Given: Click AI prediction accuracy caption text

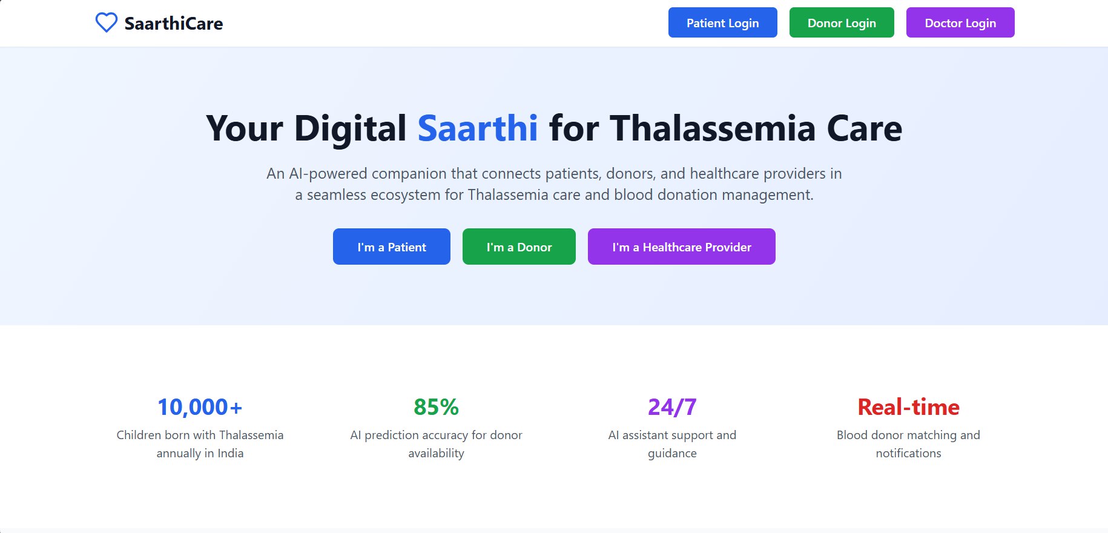Looking at the screenshot, I should click(436, 444).
